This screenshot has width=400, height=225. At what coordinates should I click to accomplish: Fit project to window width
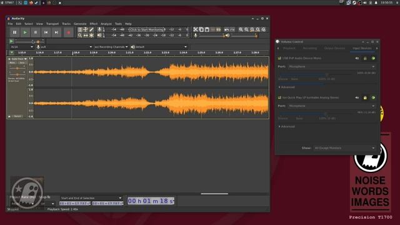coord(258,29)
